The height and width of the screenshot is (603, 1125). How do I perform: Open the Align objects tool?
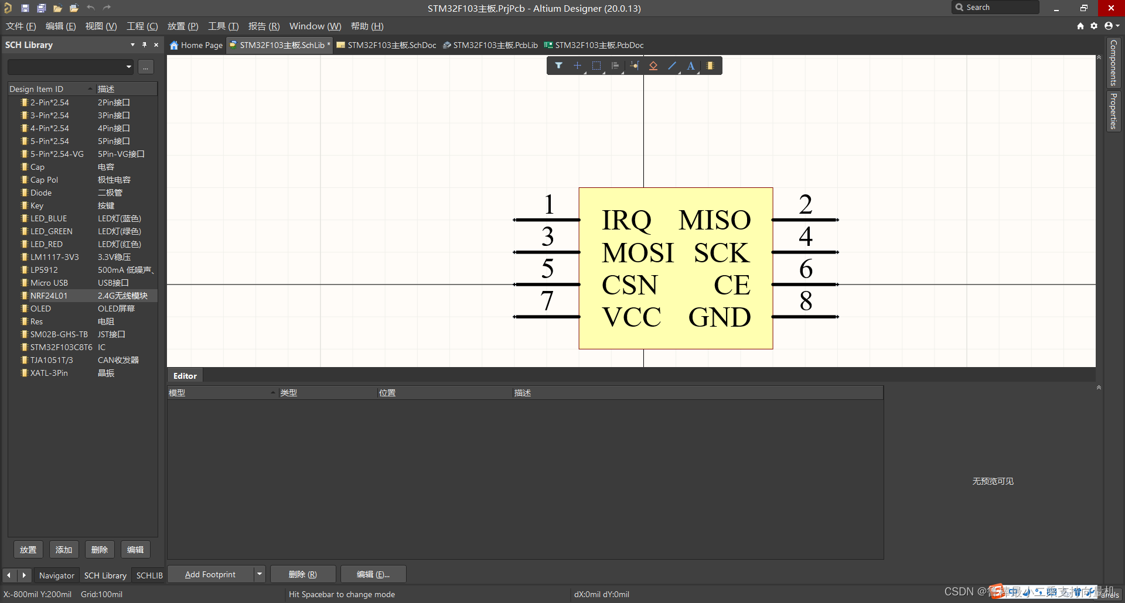[x=615, y=66]
